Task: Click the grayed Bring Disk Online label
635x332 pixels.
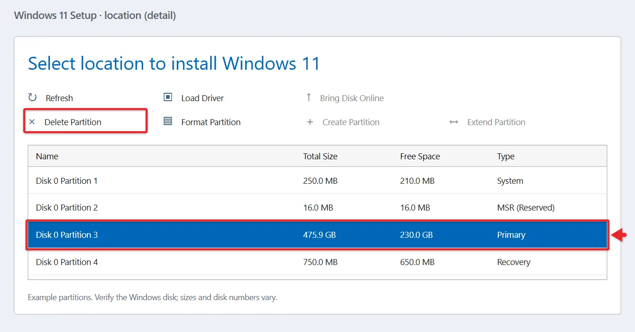Action: (352, 98)
